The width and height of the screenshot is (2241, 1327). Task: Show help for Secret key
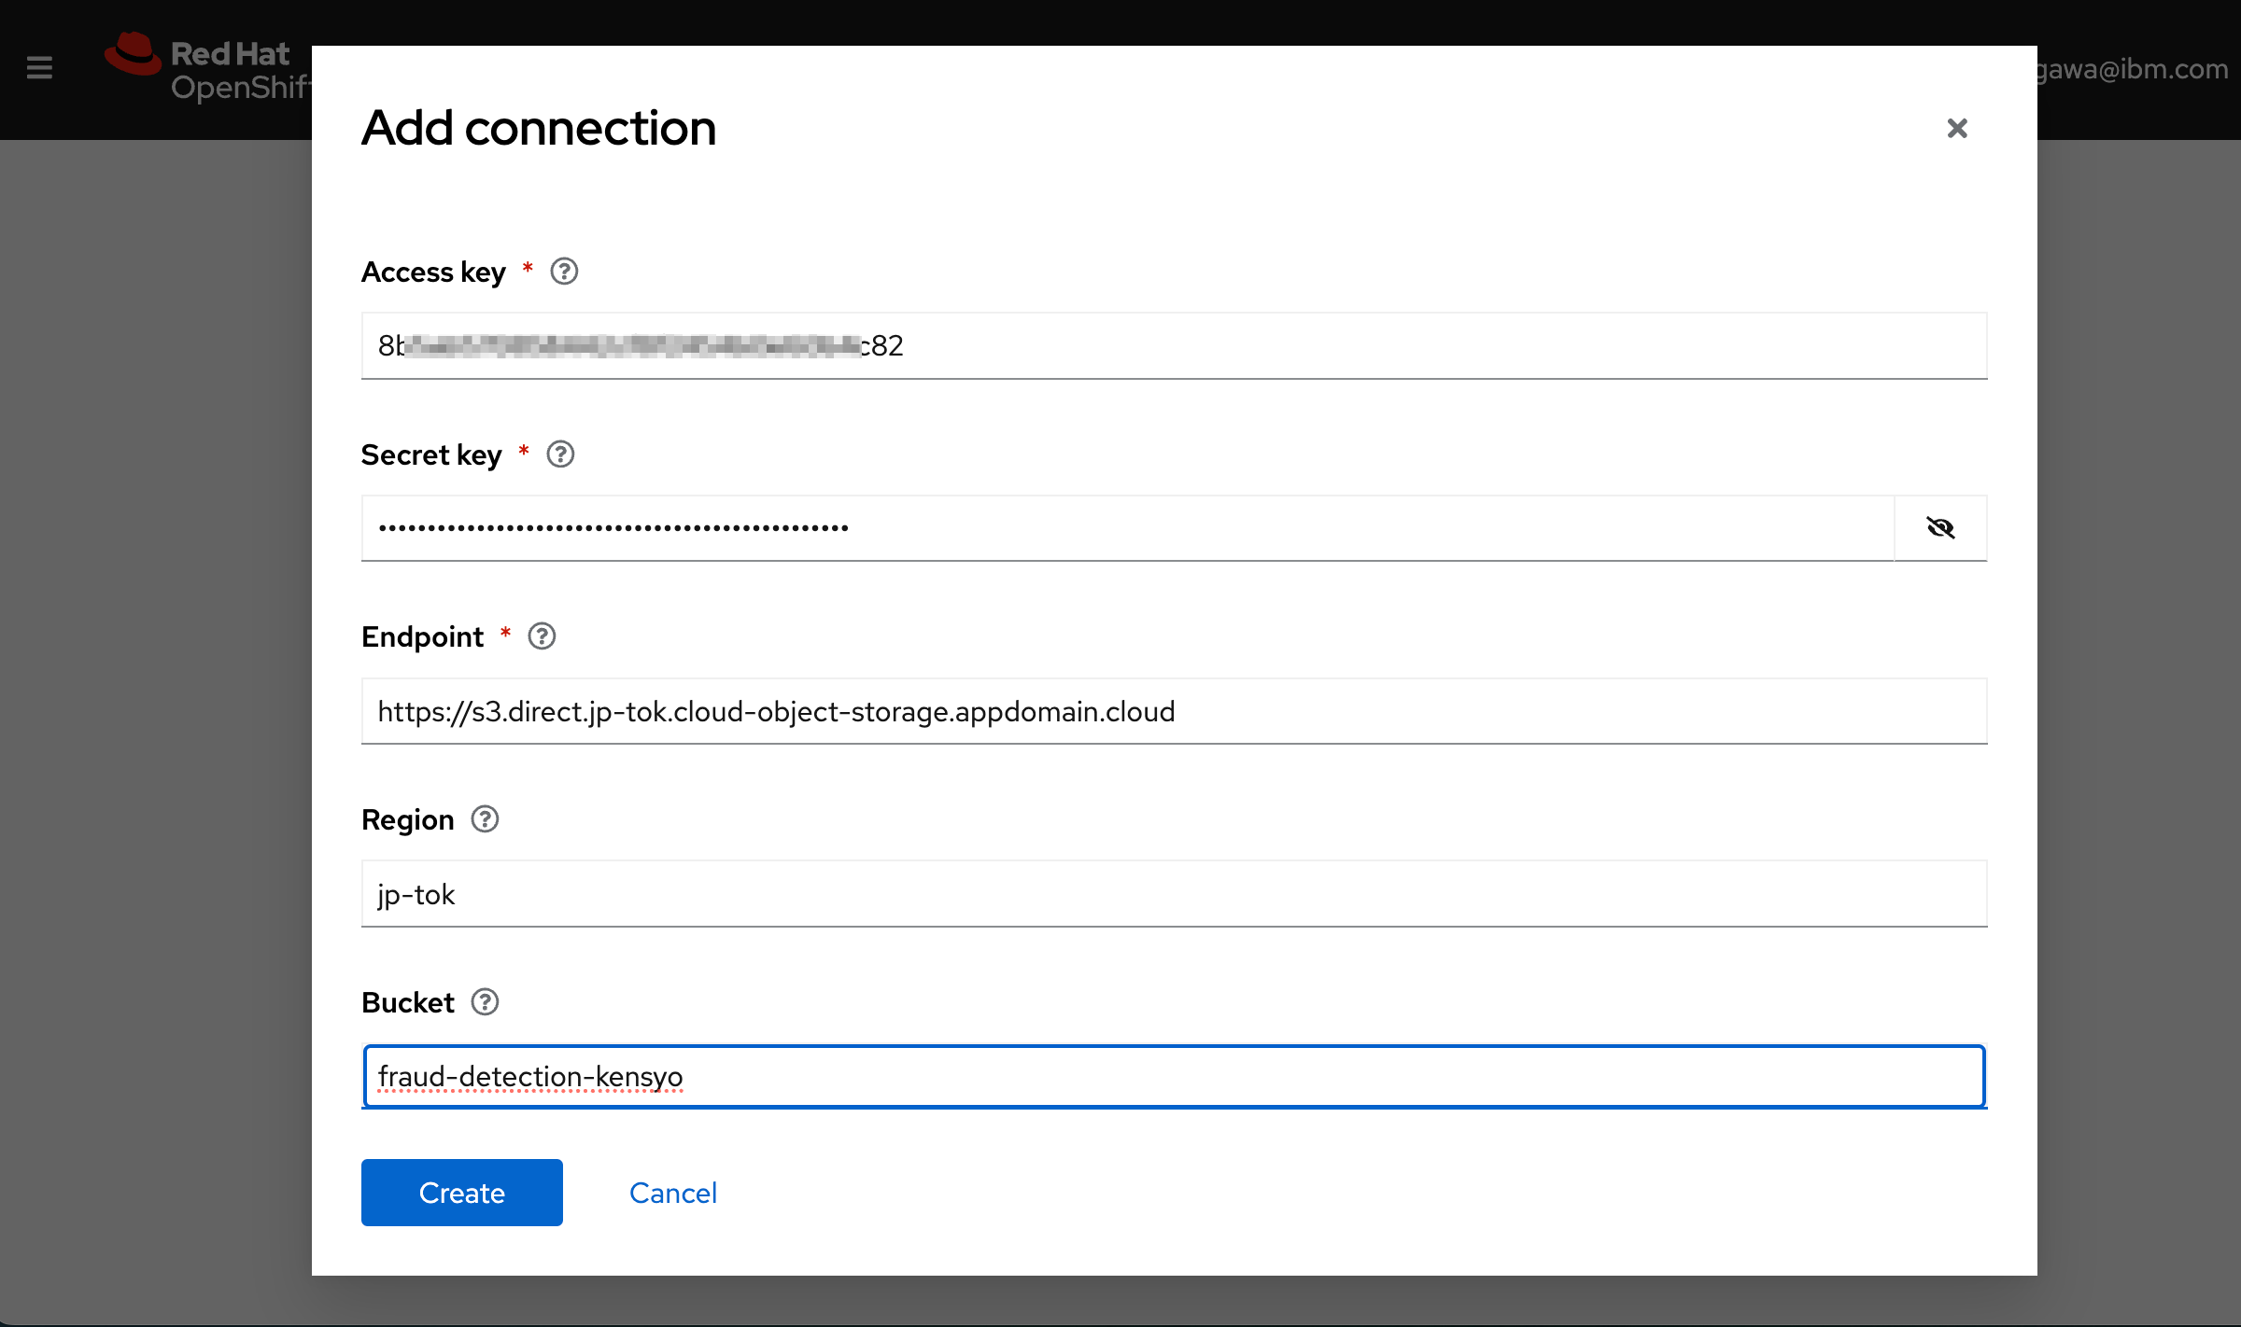[560, 454]
